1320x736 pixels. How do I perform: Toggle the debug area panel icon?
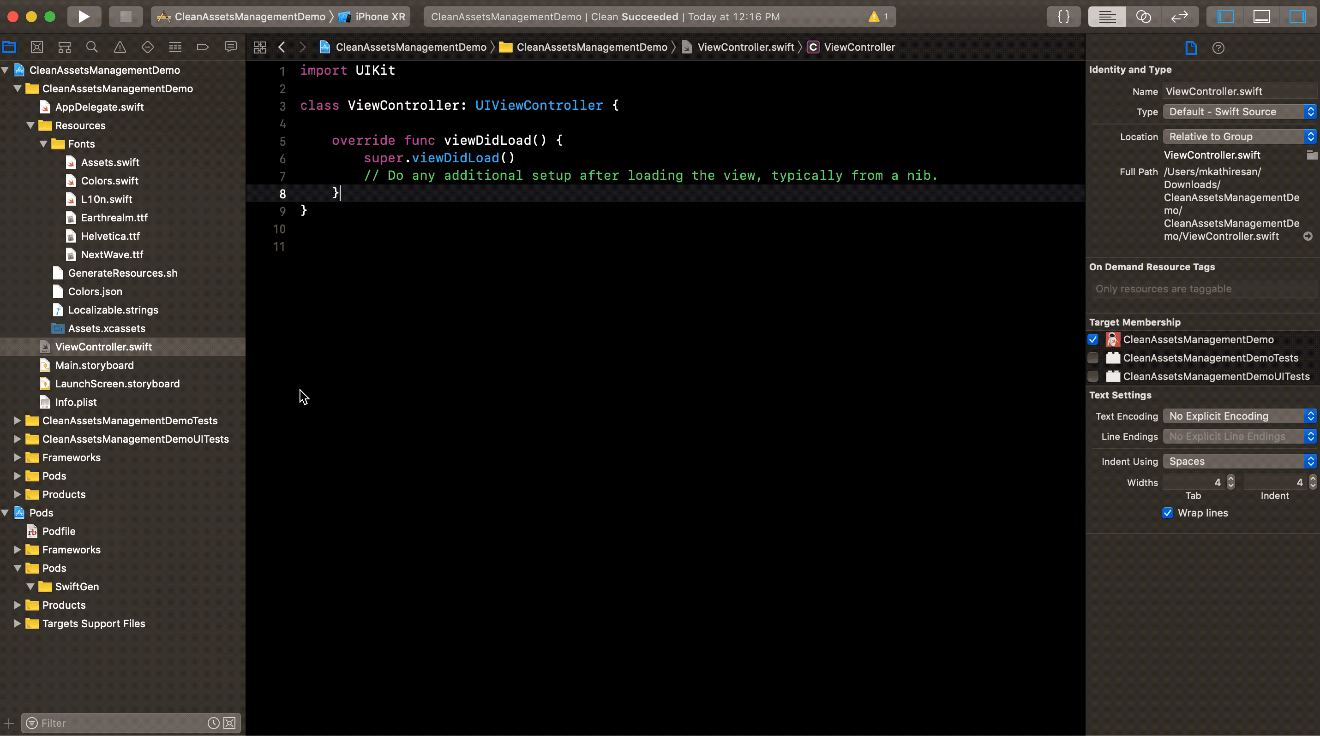click(x=1261, y=17)
